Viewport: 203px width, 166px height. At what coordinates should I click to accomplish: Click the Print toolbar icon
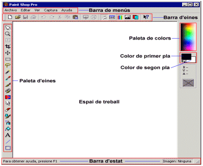[34, 17]
